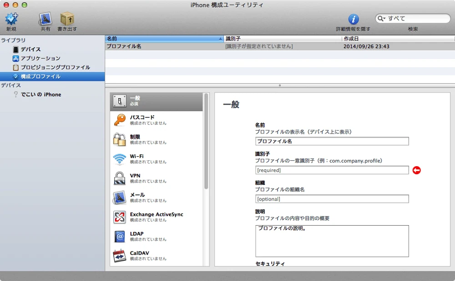The width and height of the screenshot is (455, 281).
Task: Select the CalDAV calendar icon
Action: coord(120,256)
